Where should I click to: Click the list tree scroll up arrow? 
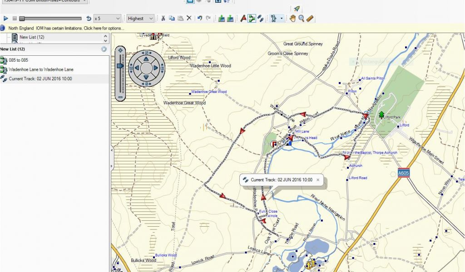pos(105,36)
